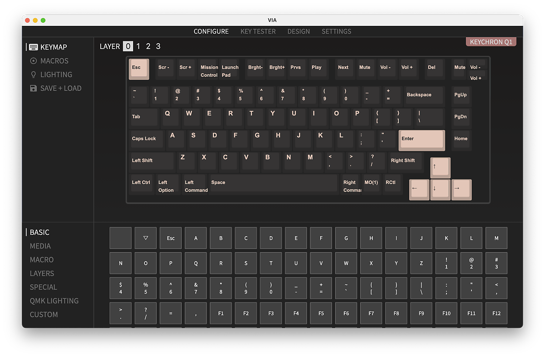Pick the N keycode in palette
The width and height of the screenshot is (545, 357).
point(120,263)
